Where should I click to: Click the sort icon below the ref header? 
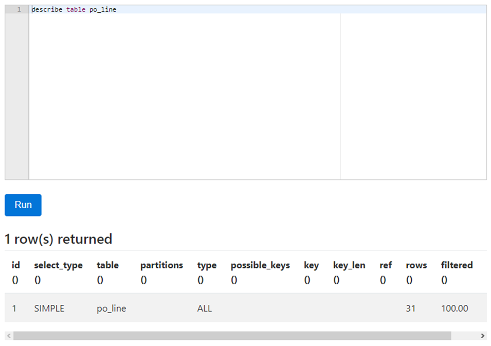pos(383,280)
